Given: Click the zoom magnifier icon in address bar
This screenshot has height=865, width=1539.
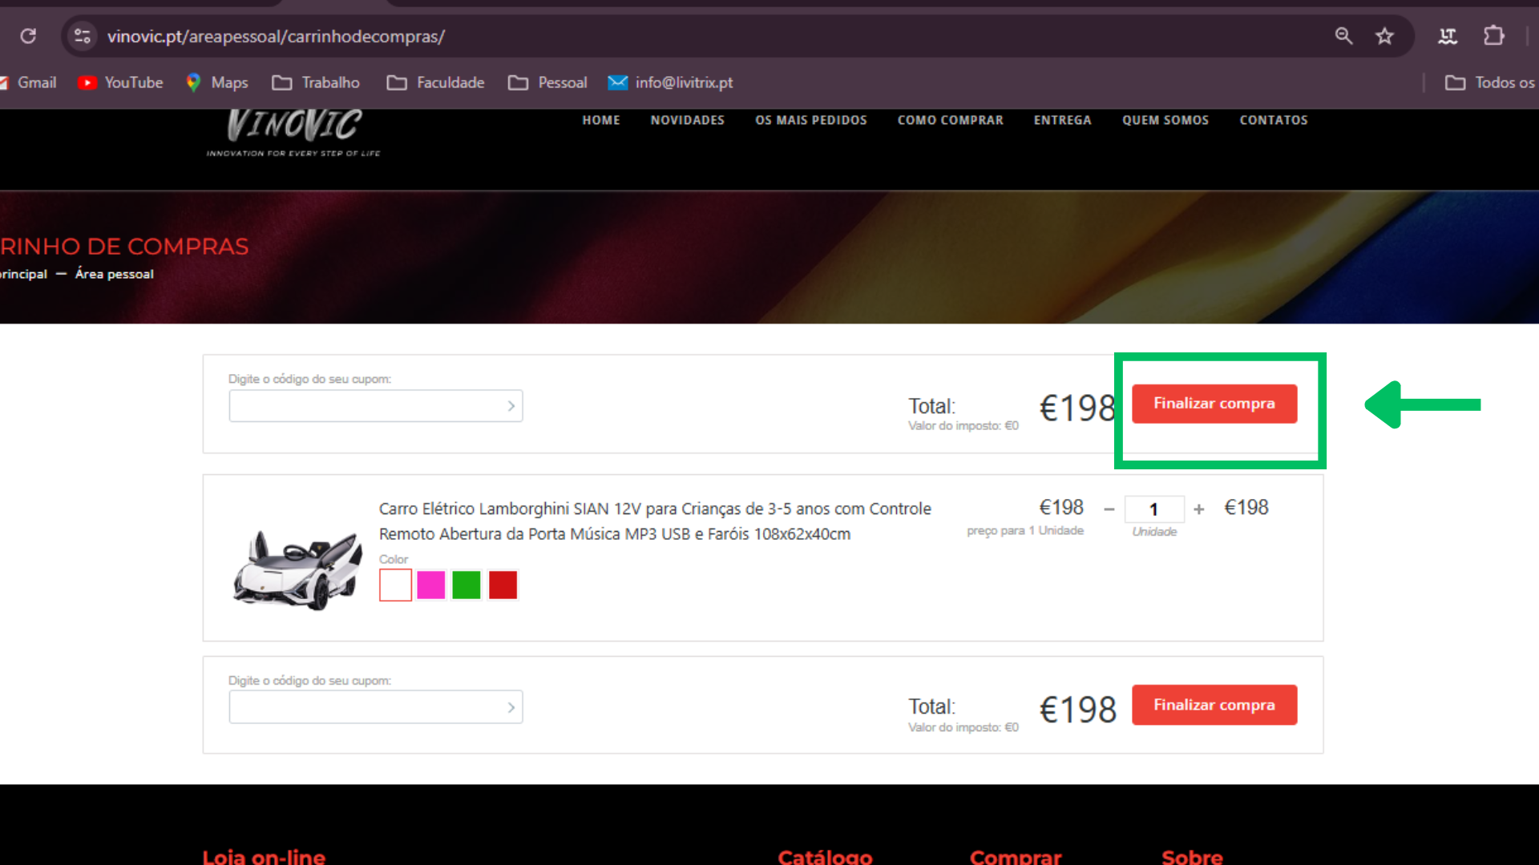Looking at the screenshot, I should click(x=1343, y=36).
